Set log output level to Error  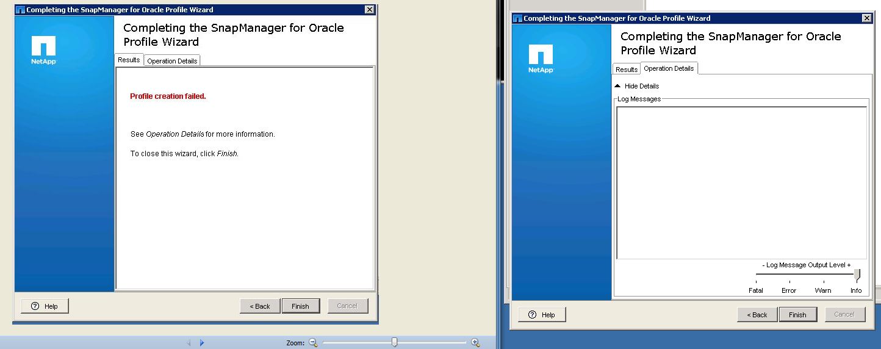[789, 290]
